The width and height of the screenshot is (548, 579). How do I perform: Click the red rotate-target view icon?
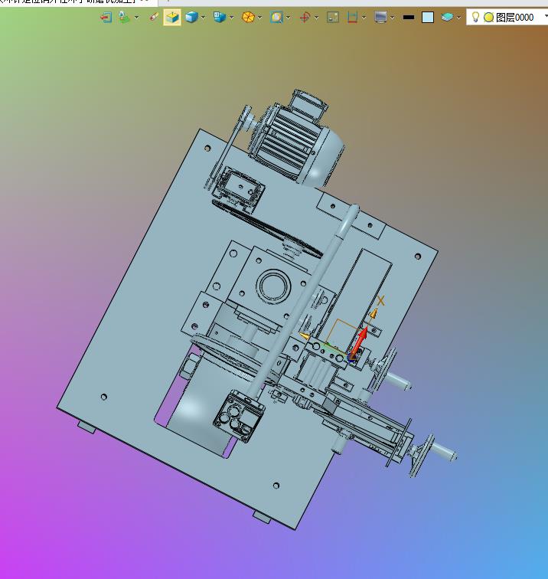[x=305, y=18]
